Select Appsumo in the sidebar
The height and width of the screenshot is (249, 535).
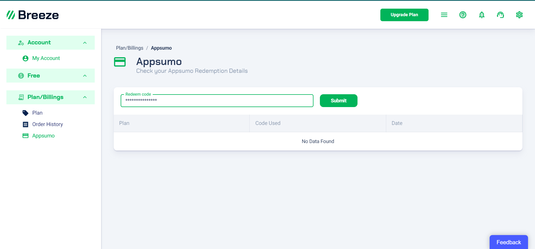pos(43,136)
